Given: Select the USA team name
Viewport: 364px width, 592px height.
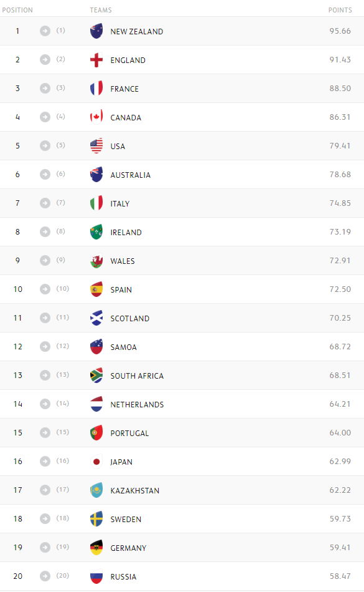Looking at the screenshot, I should pos(118,146).
